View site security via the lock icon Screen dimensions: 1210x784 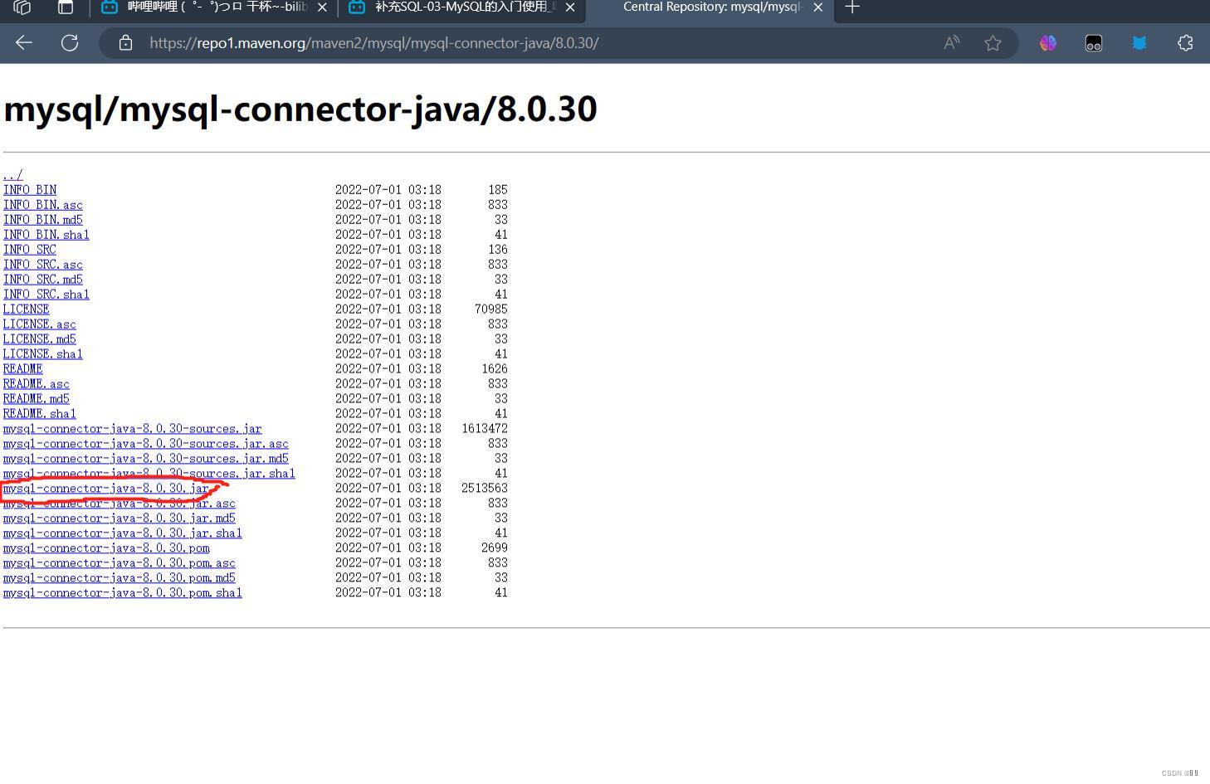click(125, 43)
